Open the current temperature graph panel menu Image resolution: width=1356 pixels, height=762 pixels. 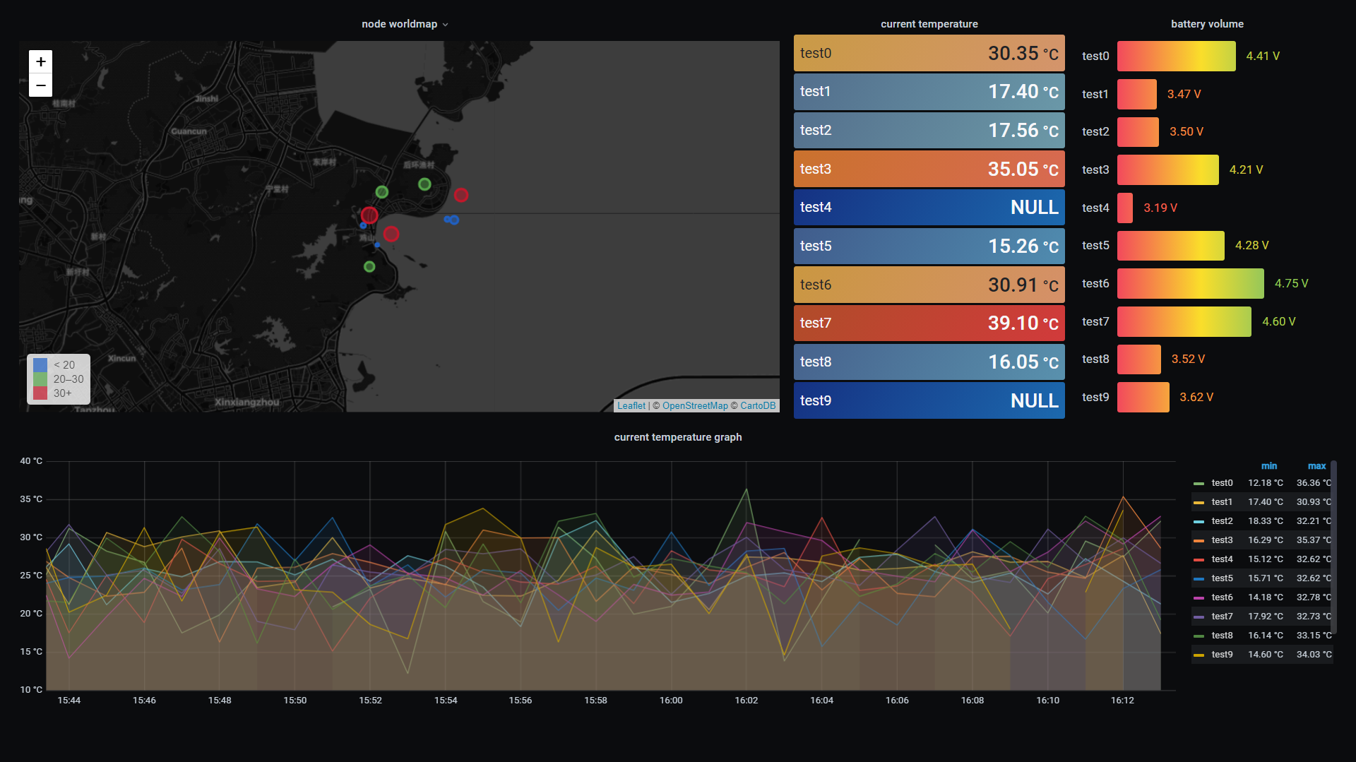(x=677, y=437)
